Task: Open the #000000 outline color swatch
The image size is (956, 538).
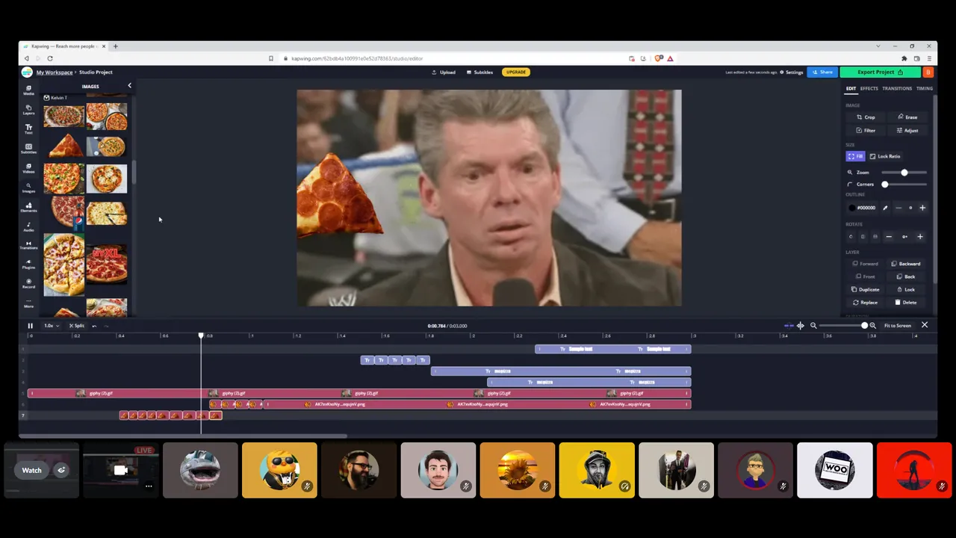Action: point(852,208)
